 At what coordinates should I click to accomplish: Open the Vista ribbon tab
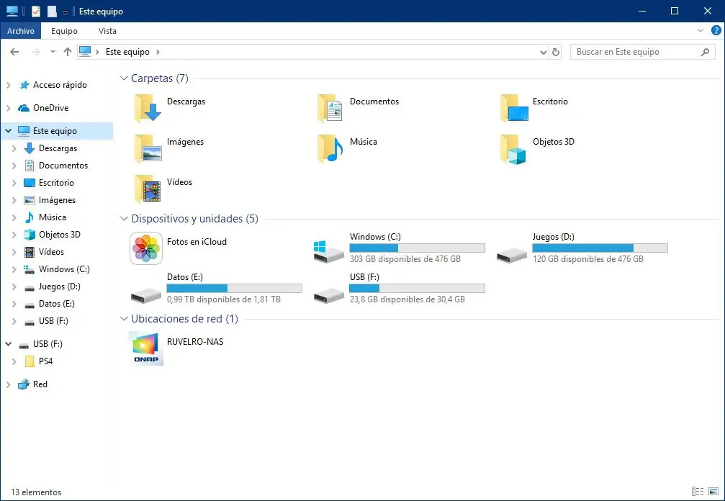[x=107, y=31]
